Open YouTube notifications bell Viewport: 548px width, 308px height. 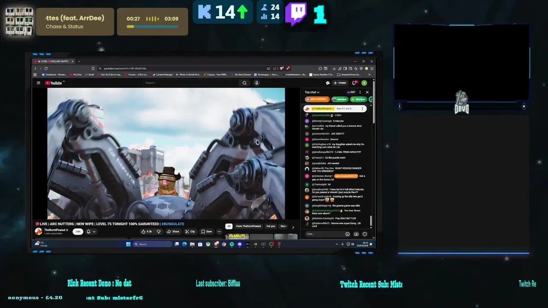click(354, 83)
